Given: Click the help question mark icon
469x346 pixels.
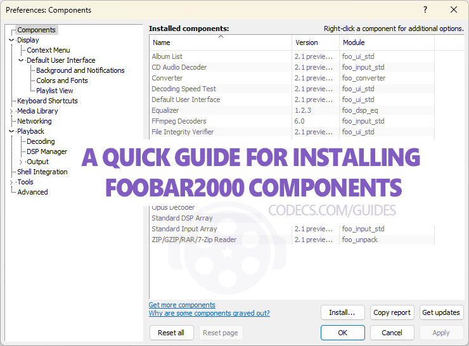Looking at the screenshot, I should pyautogui.click(x=425, y=10).
